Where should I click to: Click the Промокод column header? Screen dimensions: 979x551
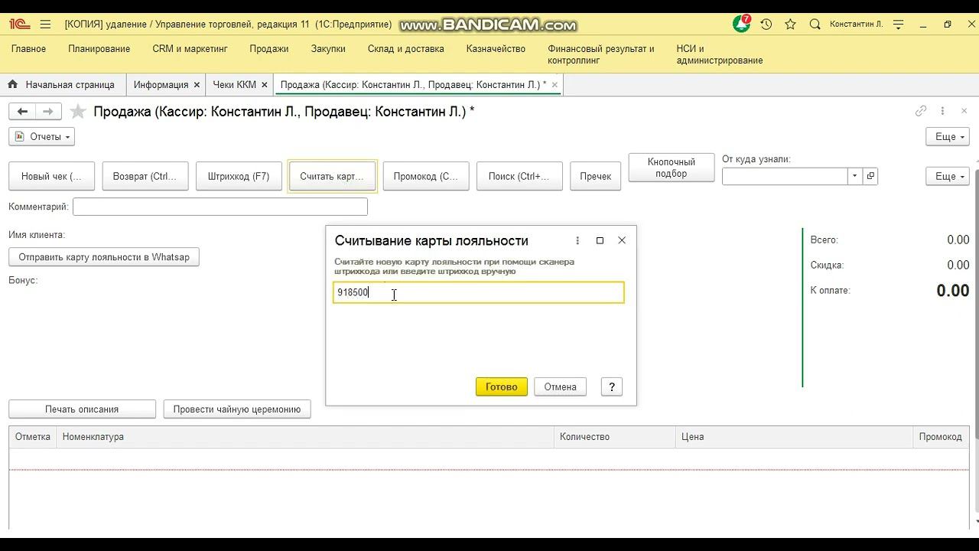coord(941,437)
